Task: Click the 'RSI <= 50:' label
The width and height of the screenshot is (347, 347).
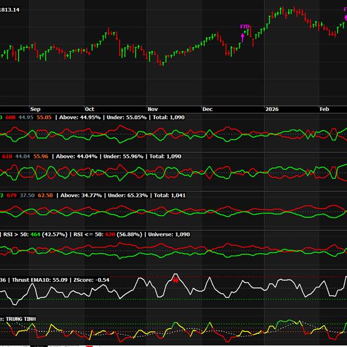Action: [x=88, y=234]
